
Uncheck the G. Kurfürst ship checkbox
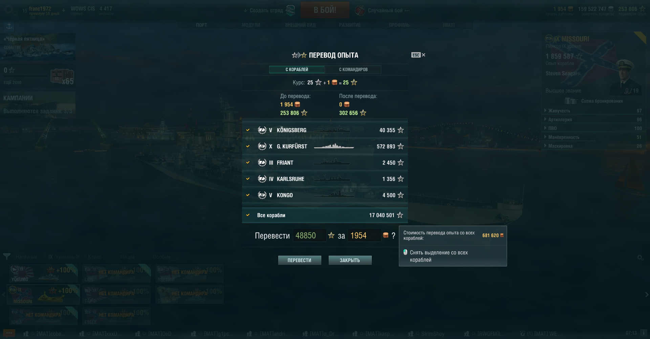[248, 146]
